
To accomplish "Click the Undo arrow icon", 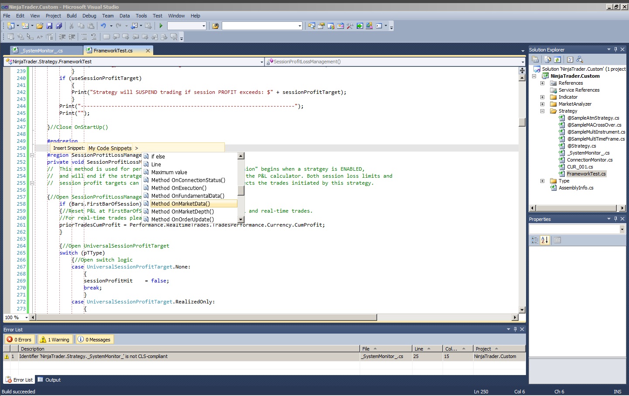I will coord(103,26).
